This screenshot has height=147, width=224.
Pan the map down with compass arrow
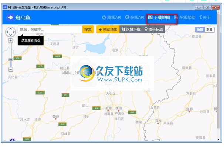[x=11, y=35]
